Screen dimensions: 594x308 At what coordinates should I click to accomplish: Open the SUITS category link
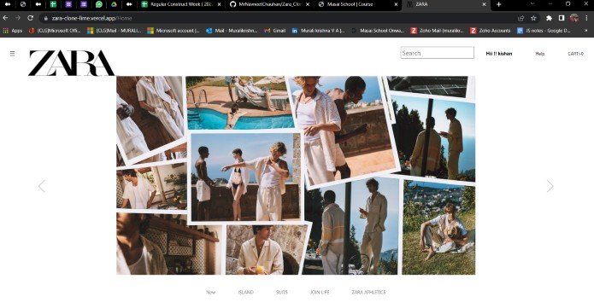[x=282, y=292]
